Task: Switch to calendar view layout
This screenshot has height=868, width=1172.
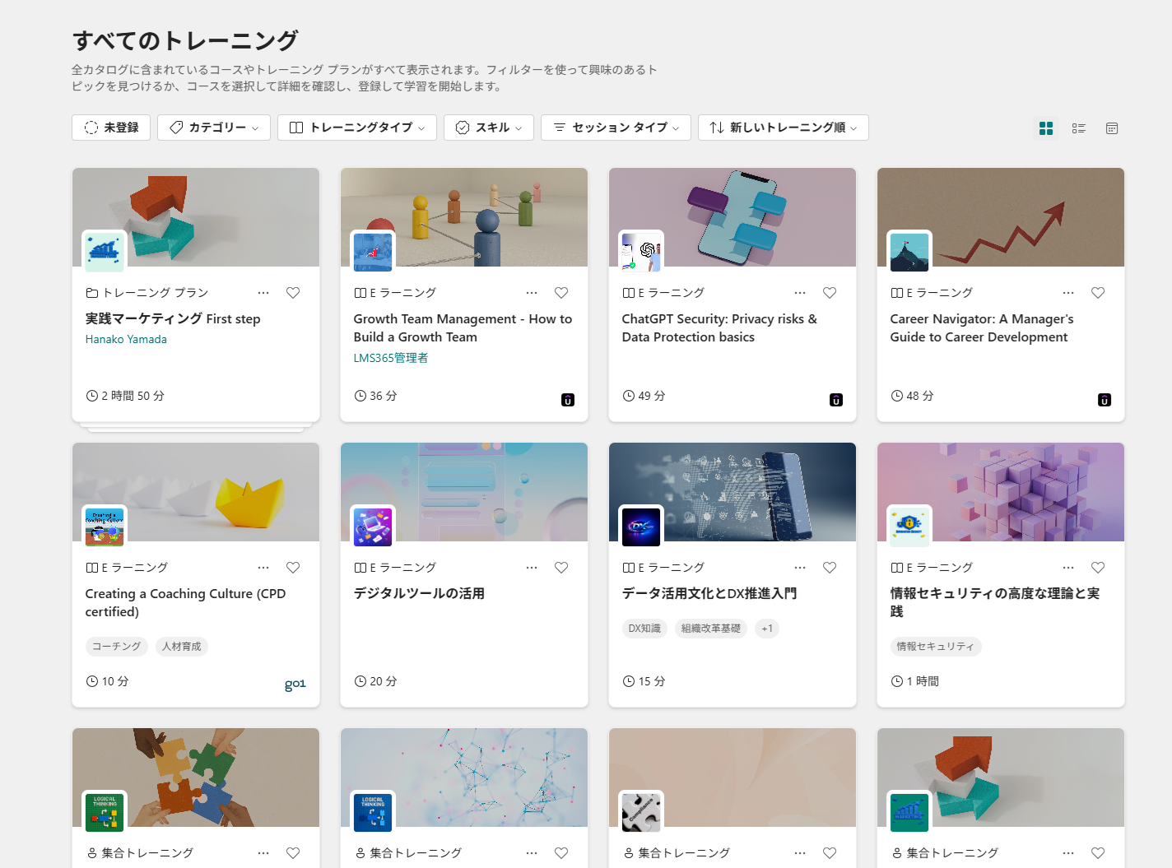Action: 1112,128
